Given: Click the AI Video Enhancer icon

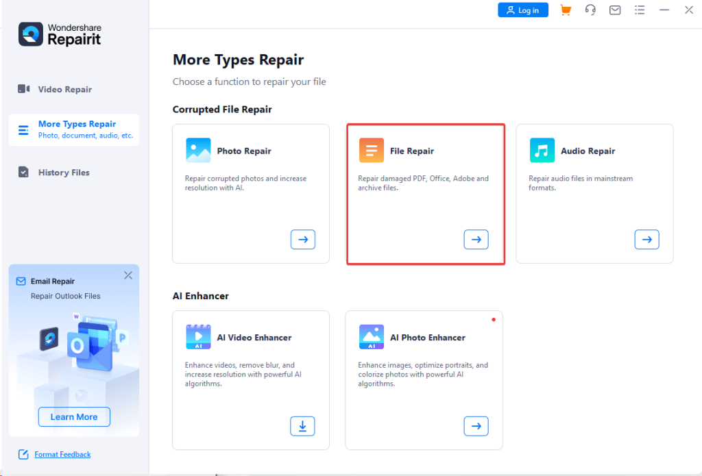Looking at the screenshot, I should click(x=198, y=337).
